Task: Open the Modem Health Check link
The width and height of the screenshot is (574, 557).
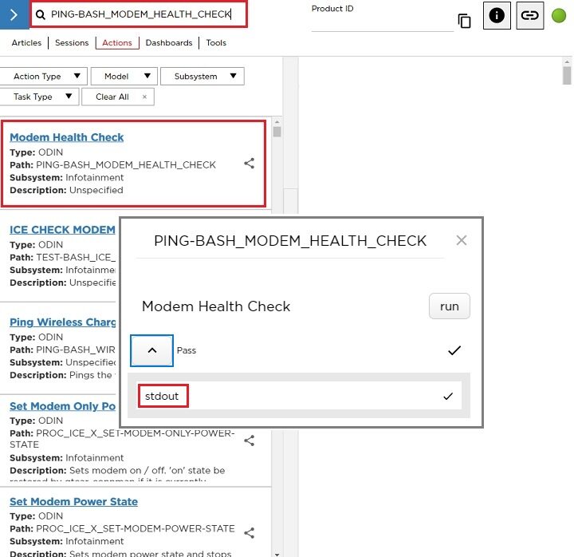Action: pyautogui.click(x=66, y=137)
